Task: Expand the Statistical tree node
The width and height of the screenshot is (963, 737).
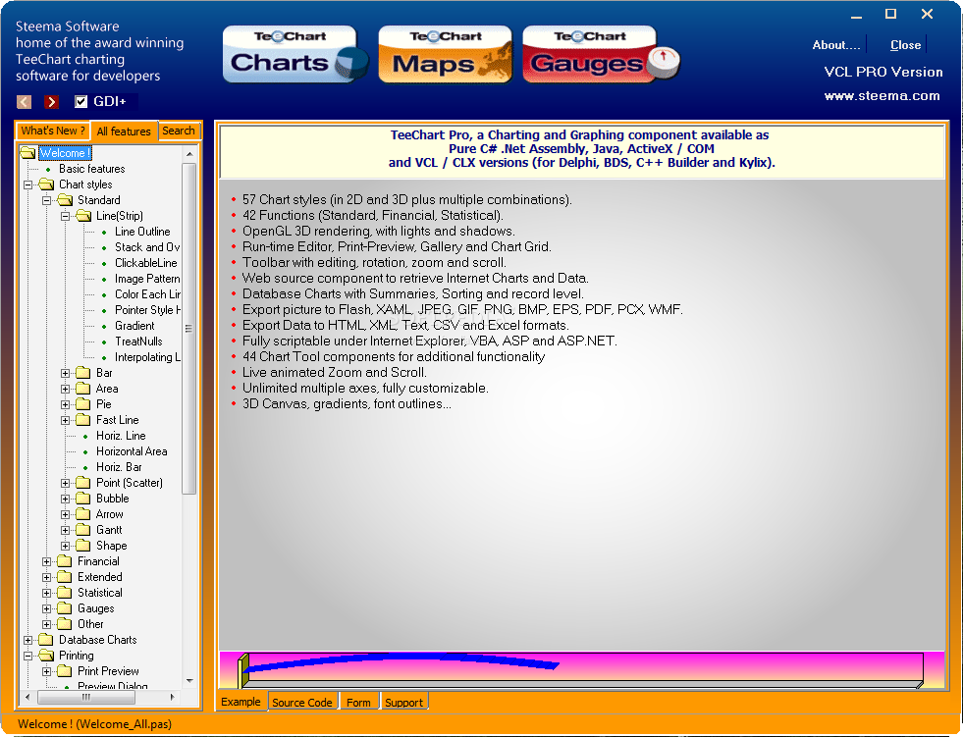Action: click(x=47, y=593)
